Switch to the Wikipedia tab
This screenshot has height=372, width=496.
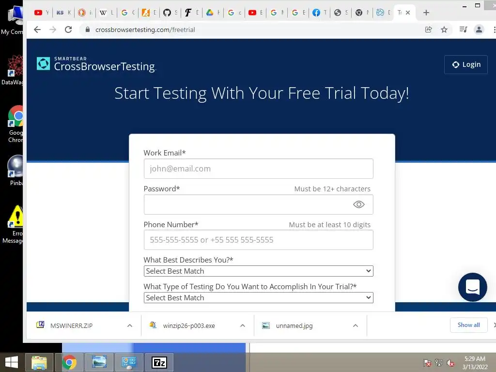[x=106, y=13]
